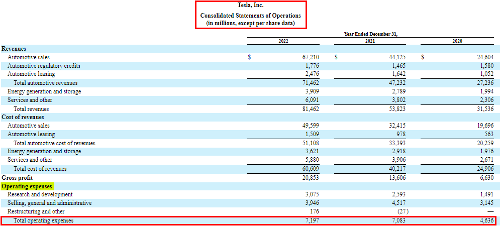Click the services cost value 5,880
This screenshot has width=500, height=226.
point(312,160)
